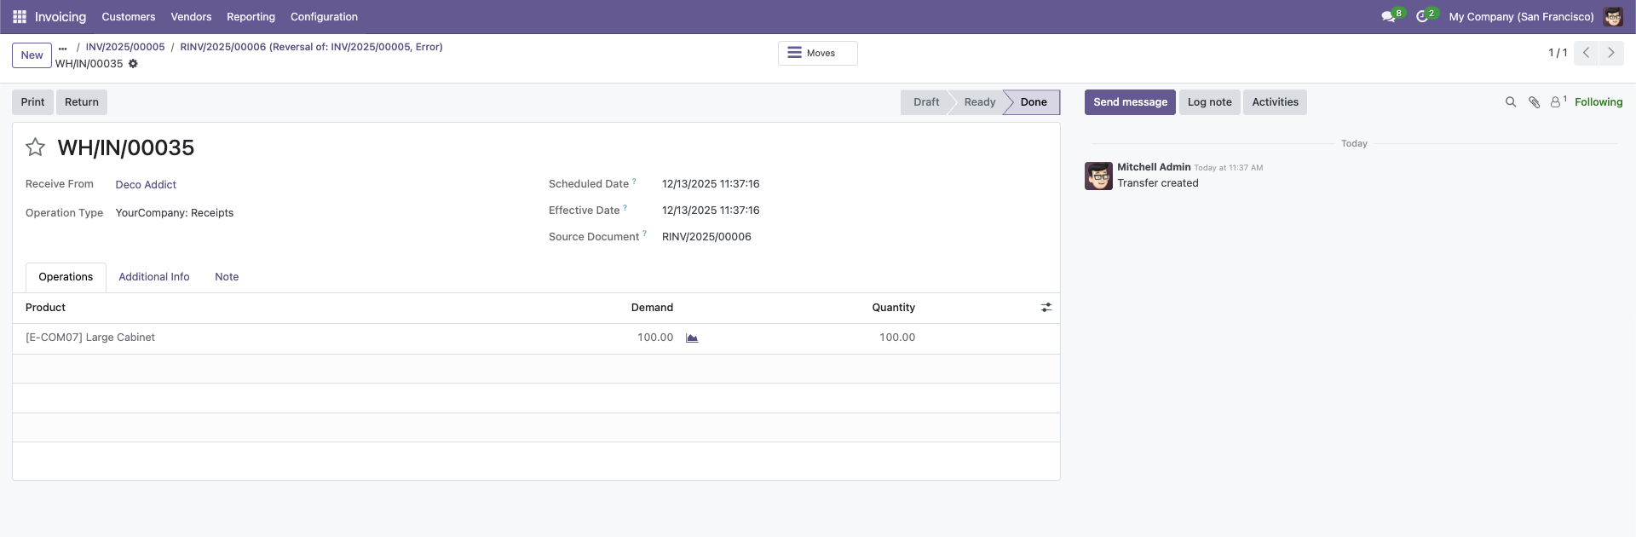Open the Activities button in chatter

tap(1275, 102)
